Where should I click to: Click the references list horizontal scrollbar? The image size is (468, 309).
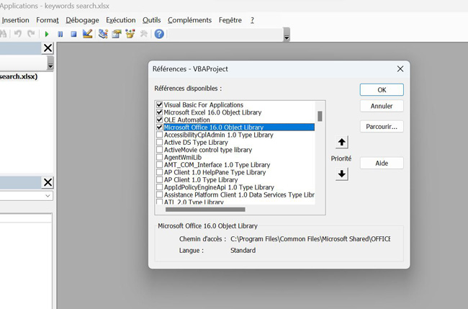pyautogui.click(x=205, y=210)
